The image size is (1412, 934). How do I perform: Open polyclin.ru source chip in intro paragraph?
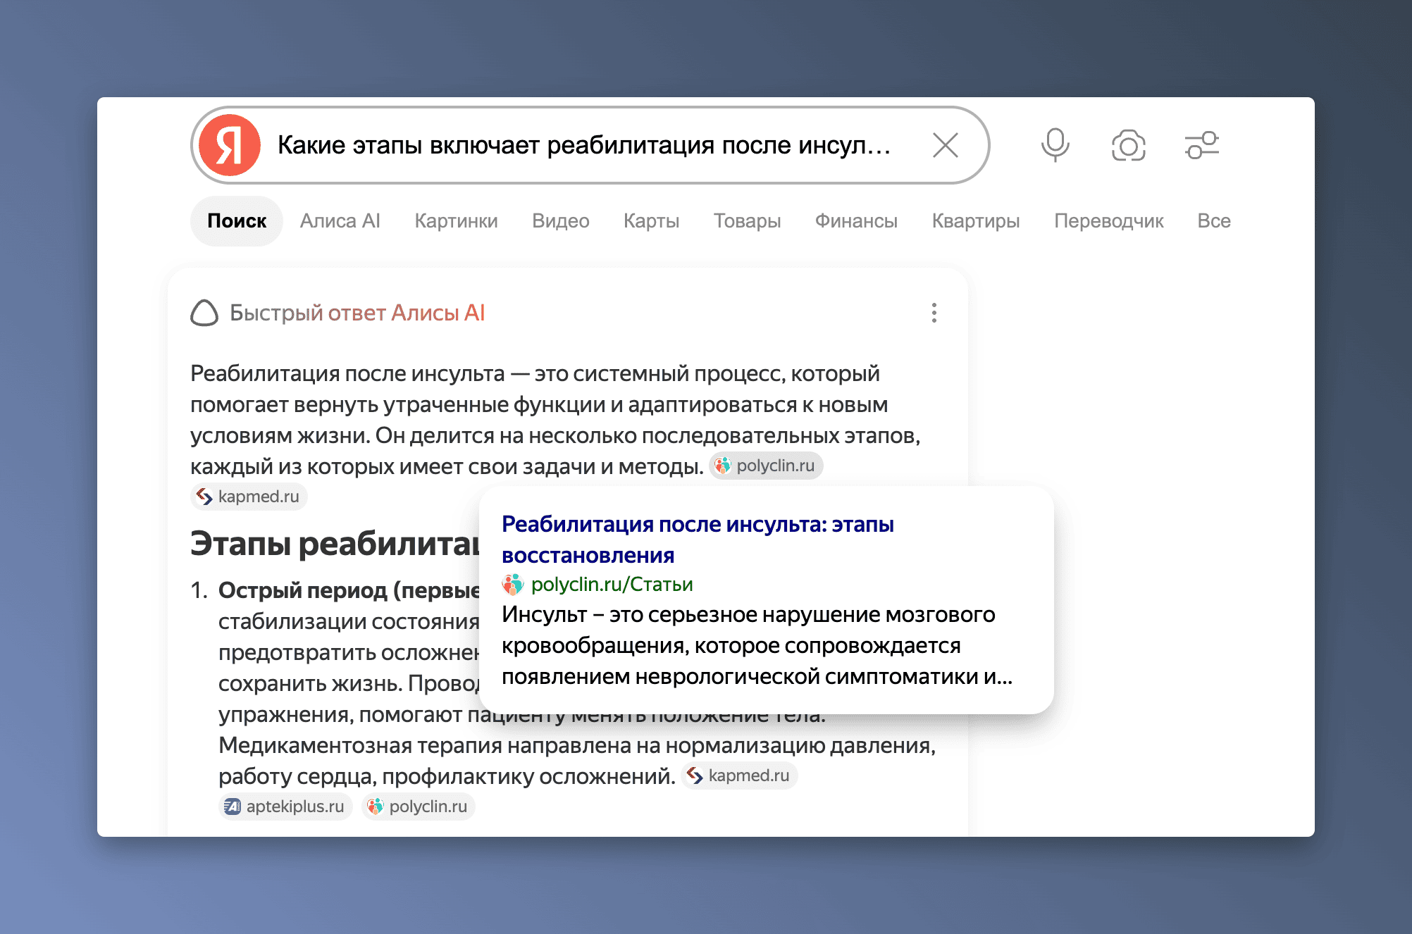click(766, 466)
